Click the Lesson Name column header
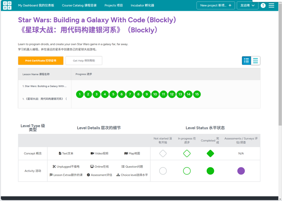The width and height of the screenshot is (282, 201). [x=36, y=74]
